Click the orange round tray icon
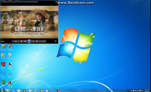The width and height of the screenshot is (151, 92). point(140,91)
